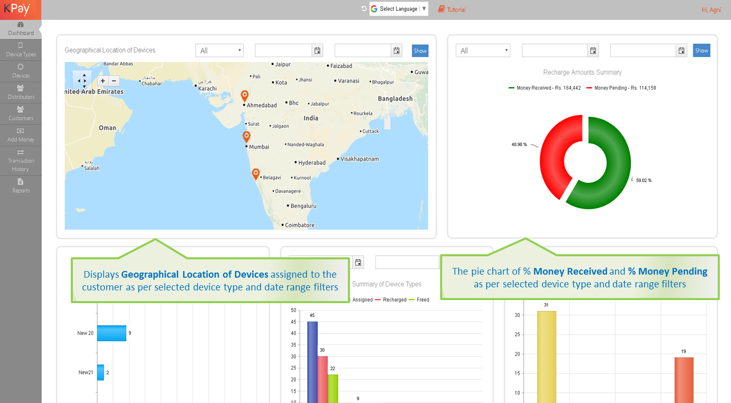Image resolution: width=731 pixels, height=403 pixels.
Task: Expand device type dropdown above the map
Action: click(x=219, y=50)
